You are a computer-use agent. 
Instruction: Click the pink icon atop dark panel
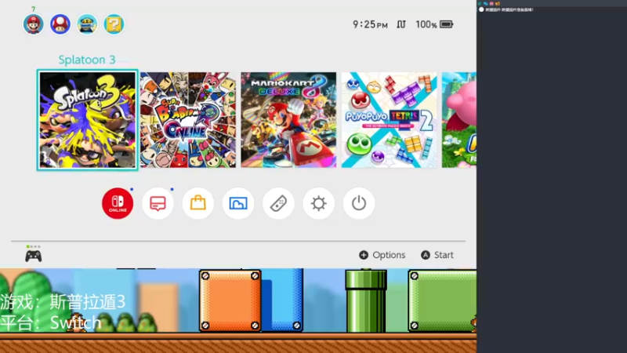491,4
